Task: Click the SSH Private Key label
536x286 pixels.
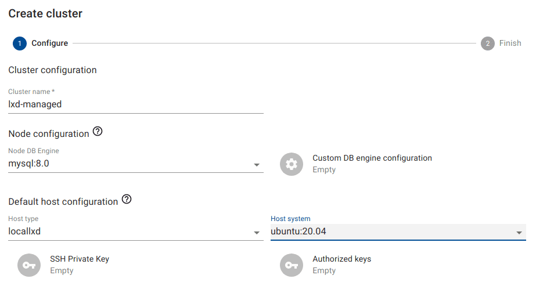Action: click(80, 259)
